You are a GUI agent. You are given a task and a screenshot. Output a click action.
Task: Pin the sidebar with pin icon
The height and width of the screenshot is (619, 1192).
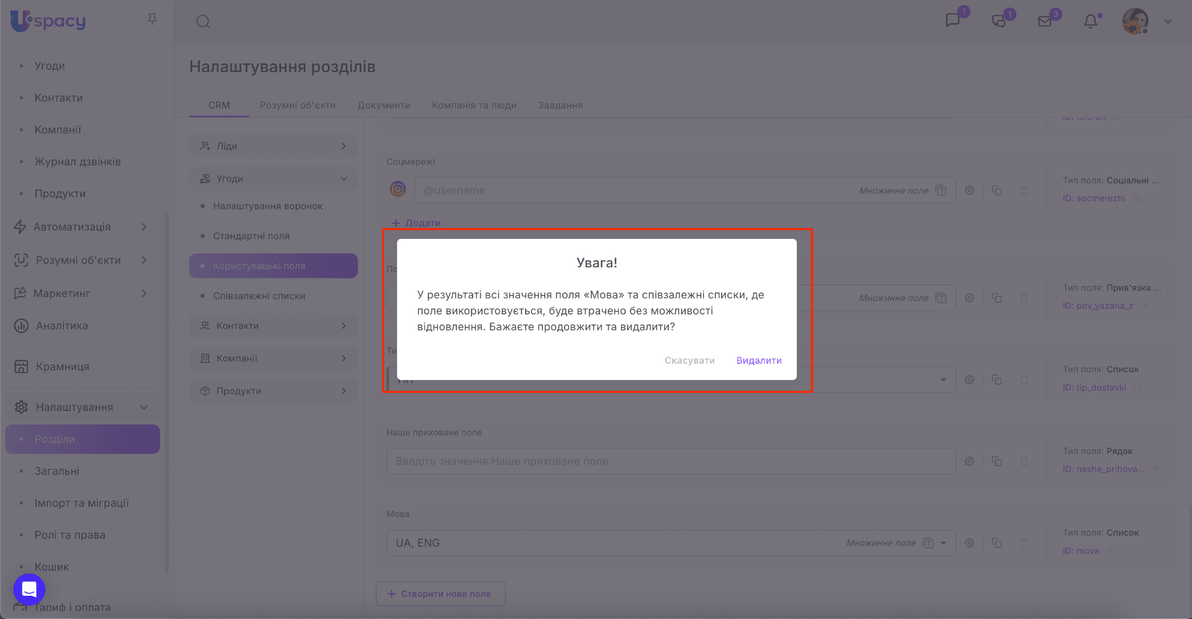click(152, 20)
